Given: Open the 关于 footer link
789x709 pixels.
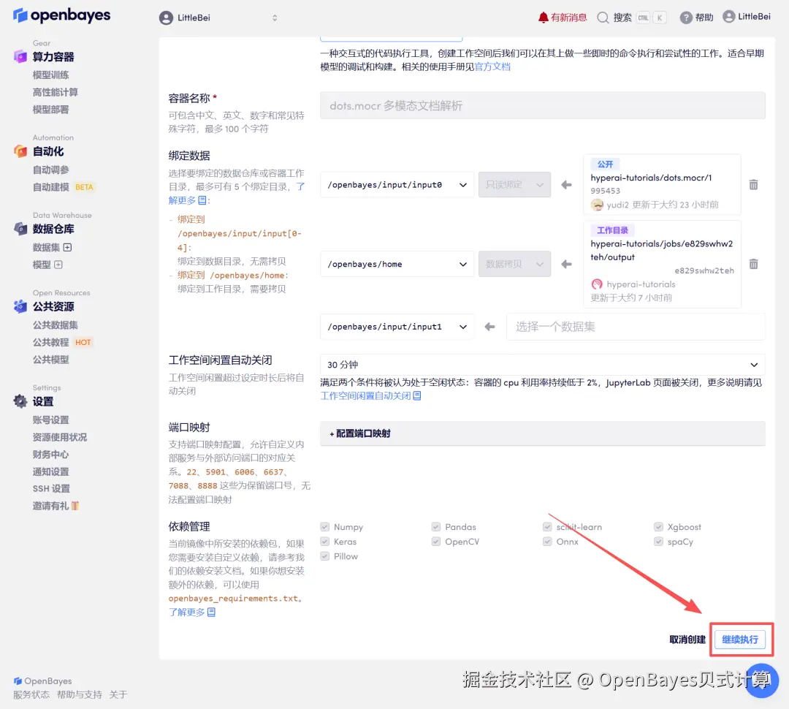Looking at the screenshot, I should 118,695.
